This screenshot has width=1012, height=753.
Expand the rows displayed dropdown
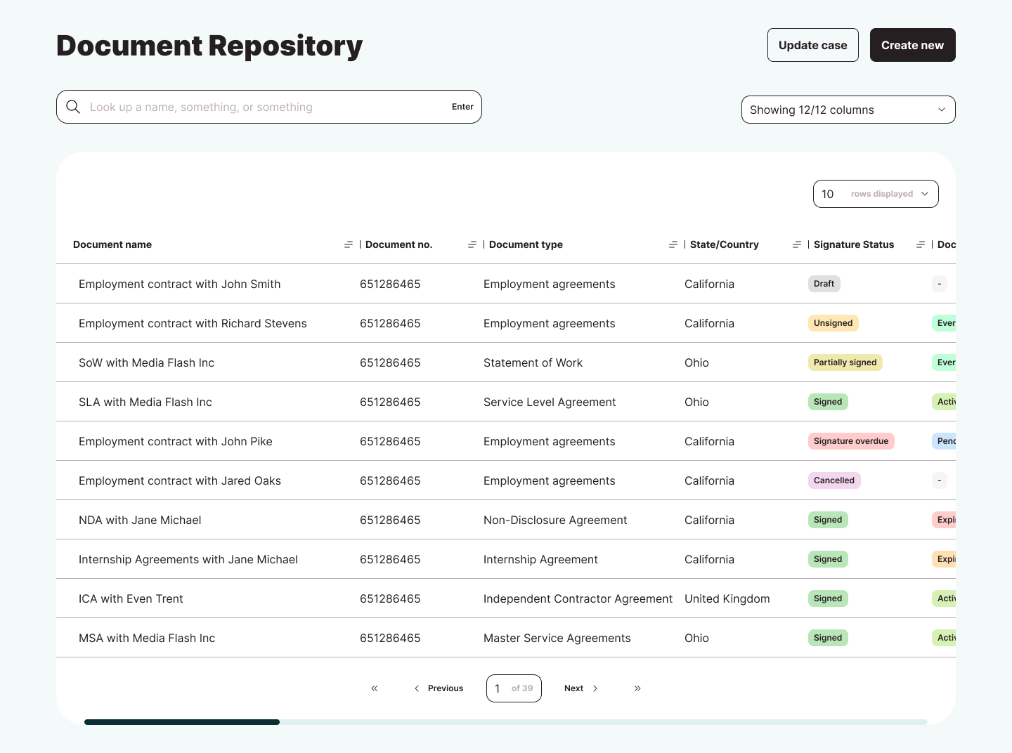point(875,194)
